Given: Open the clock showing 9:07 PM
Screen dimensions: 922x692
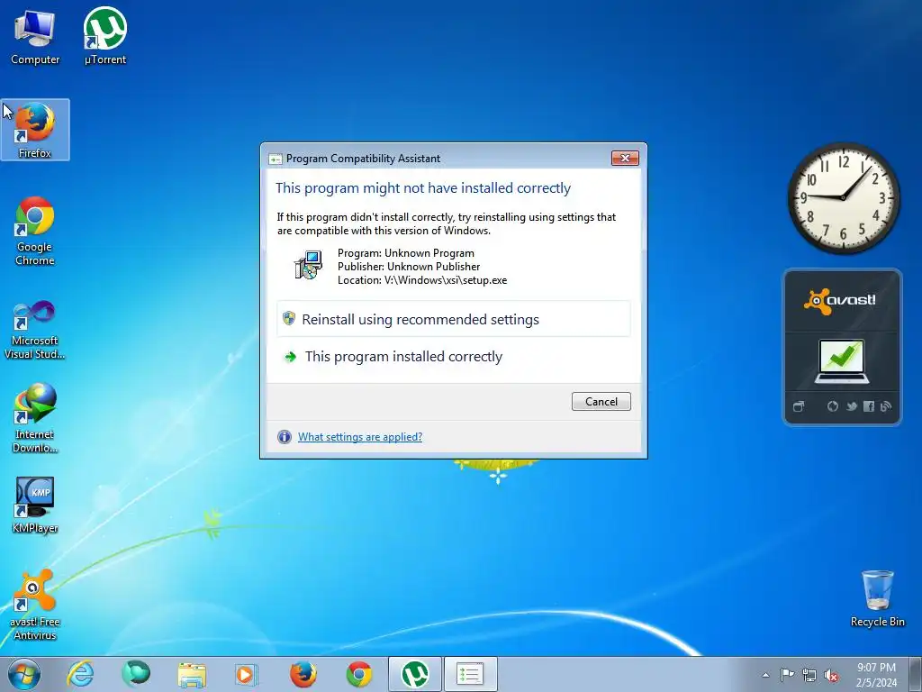Looking at the screenshot, I should (876, 675).
